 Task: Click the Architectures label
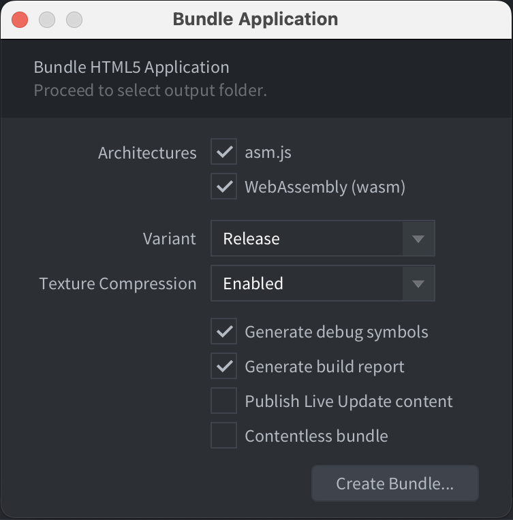point(147,153)
